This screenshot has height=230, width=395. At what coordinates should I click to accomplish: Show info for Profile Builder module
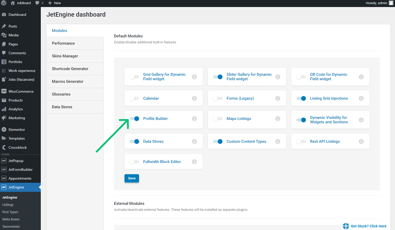pos(194,119)
